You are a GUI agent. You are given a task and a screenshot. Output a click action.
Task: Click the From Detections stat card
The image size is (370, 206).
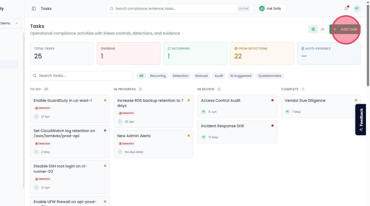[x=262, y=53]
